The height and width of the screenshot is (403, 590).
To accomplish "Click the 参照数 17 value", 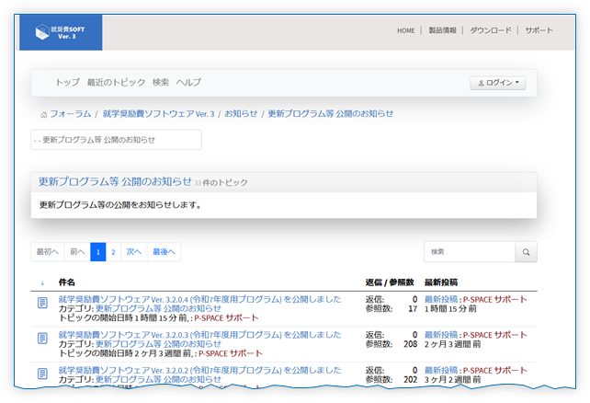I will 413,309.
